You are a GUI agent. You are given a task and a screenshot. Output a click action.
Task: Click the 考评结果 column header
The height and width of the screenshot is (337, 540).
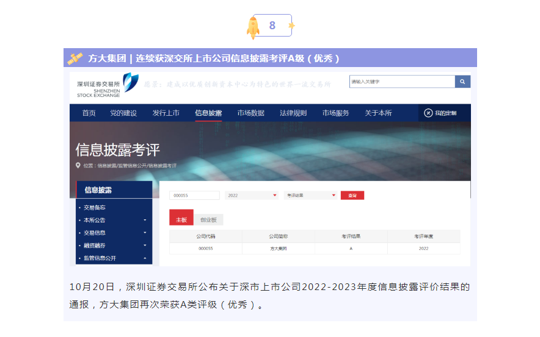pos(351,236)
